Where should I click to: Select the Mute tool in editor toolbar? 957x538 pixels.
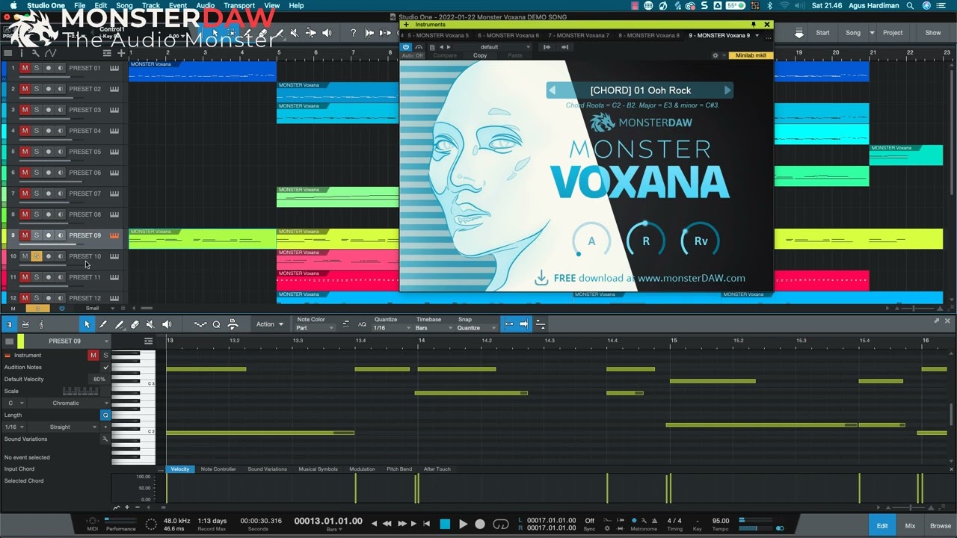150,324
